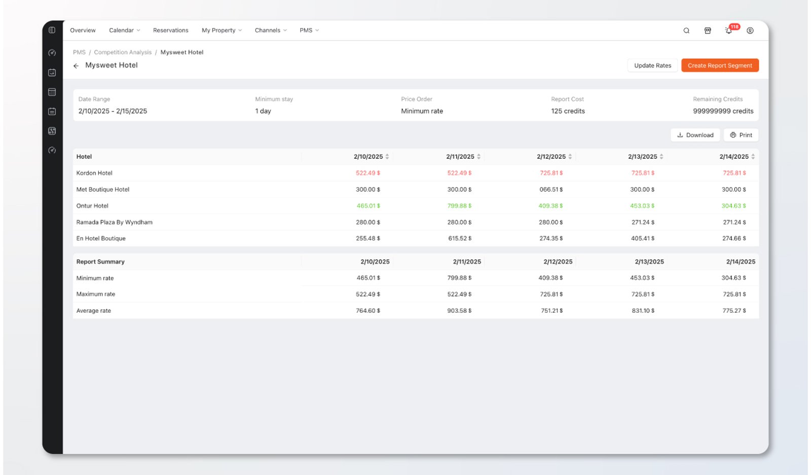This screenshot has height=475, width=811.
Task: Click the back arrow beside Mysweet Hotel
Action: [x=76, y=66]
